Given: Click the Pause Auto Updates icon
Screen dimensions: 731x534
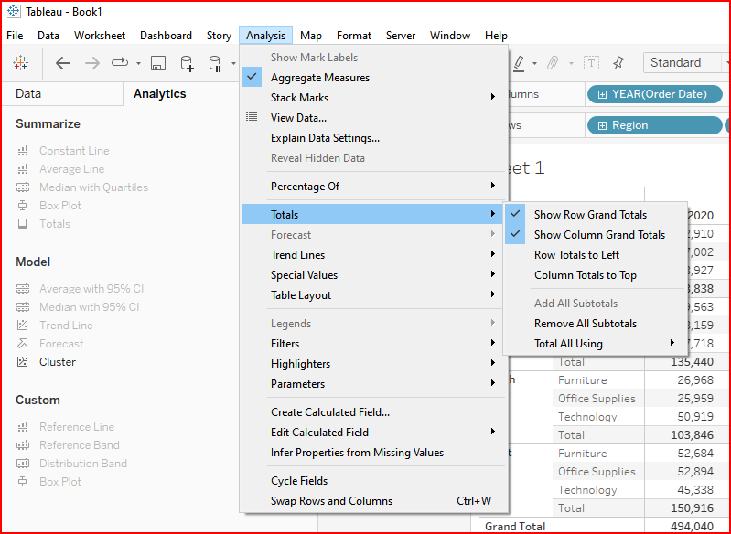Looking at the screenshot, I should [x=215, y=63].
